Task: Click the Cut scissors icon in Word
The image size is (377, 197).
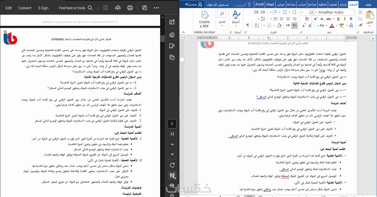Action: [x=360, y=12]
